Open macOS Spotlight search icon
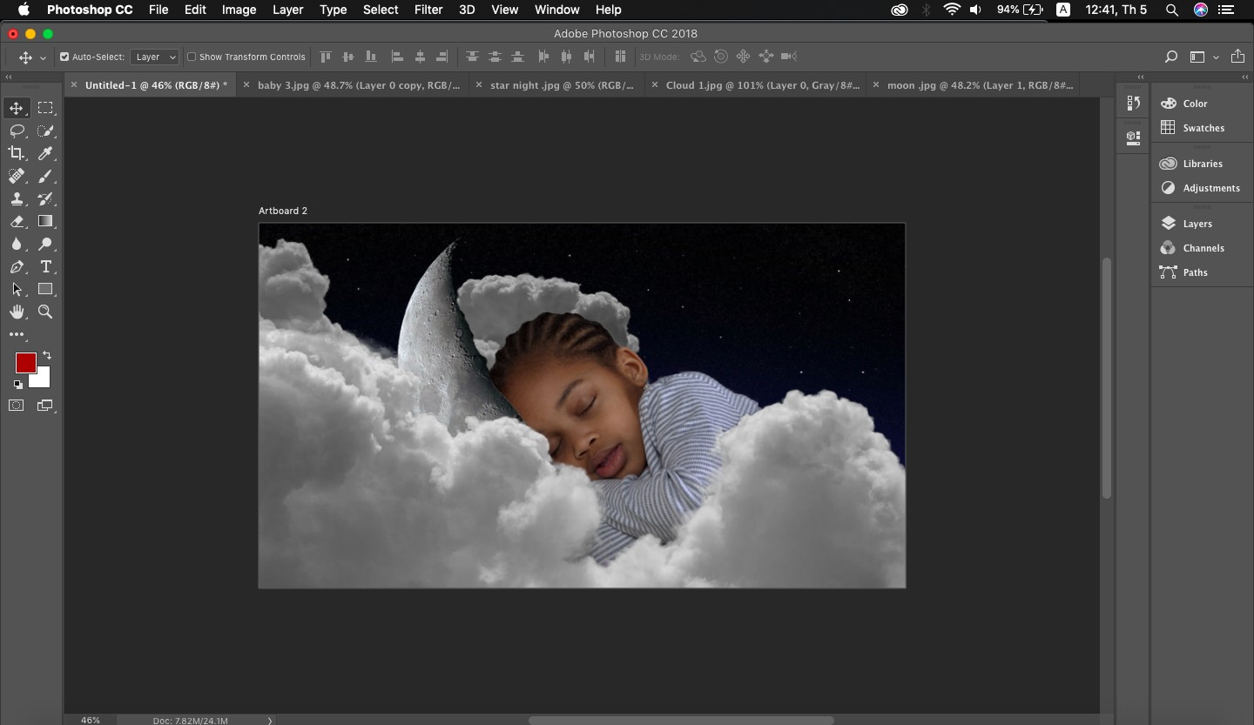This screenshot has height=725, width=1254. pyautogui.click(x=1172, y=10)
